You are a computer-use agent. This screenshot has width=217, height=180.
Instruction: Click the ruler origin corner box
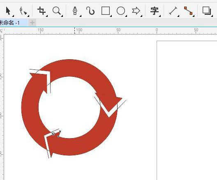[2, 30]
